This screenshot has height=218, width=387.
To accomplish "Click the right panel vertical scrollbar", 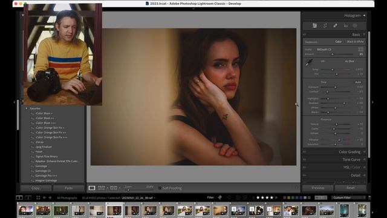I will click(x=369, y=94).
